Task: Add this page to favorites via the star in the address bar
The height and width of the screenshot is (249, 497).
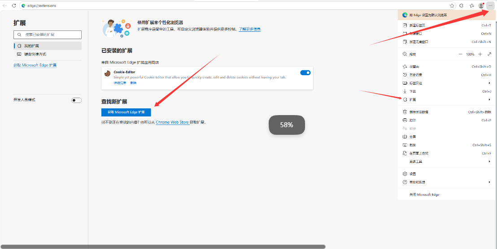Action: [x=452, y=6]
